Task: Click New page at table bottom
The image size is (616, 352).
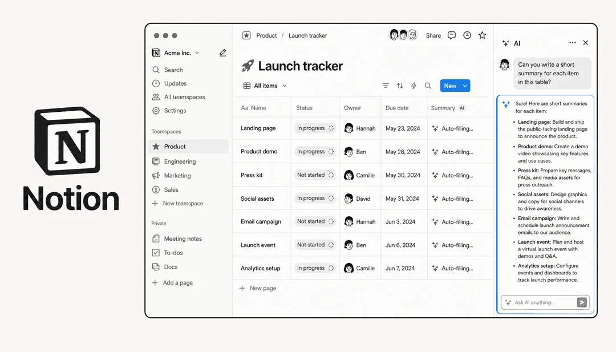Action: (x=258, y=288)
